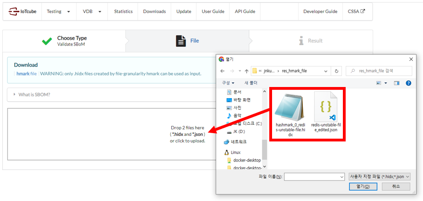
Task: Open the VDB dropdown menu
Action: click(x=92, y=12)
